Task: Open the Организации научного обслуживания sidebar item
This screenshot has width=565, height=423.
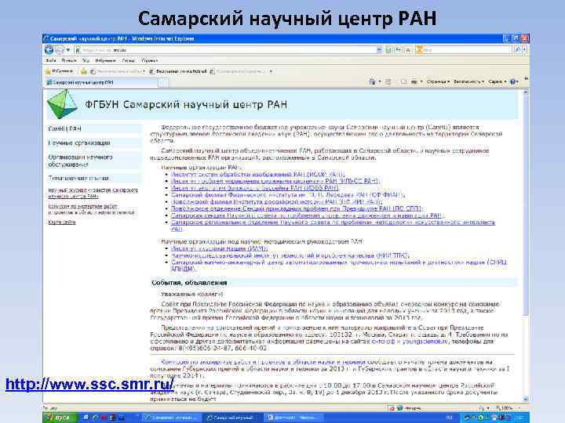Action: pos(94,161)
